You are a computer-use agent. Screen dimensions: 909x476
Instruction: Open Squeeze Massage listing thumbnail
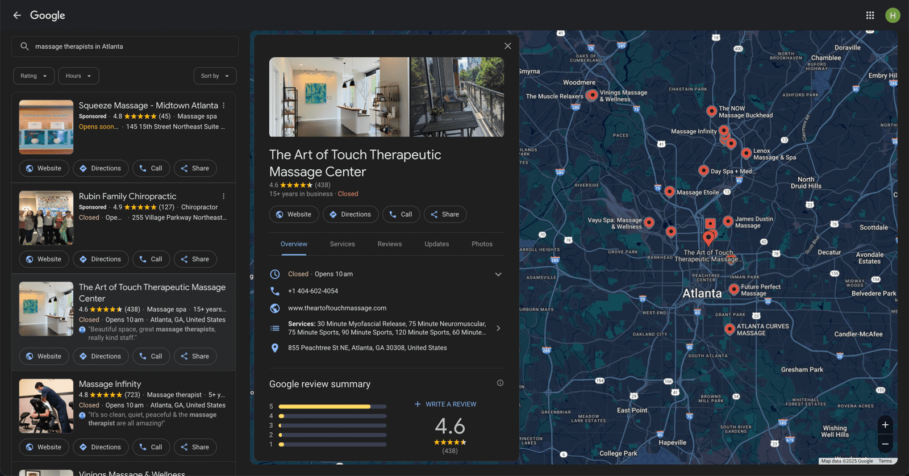(x=46, y=127)
